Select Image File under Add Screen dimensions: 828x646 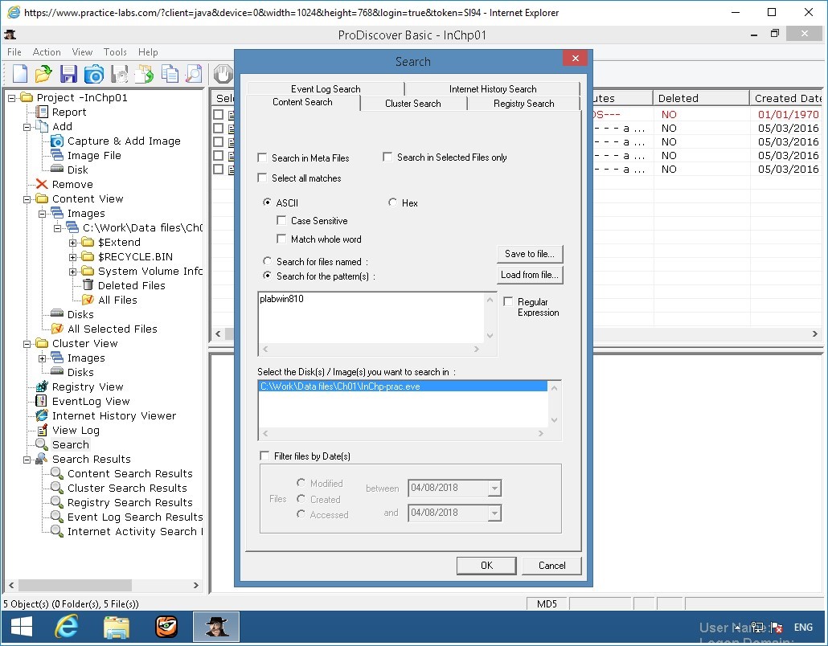tap(94, 155)
